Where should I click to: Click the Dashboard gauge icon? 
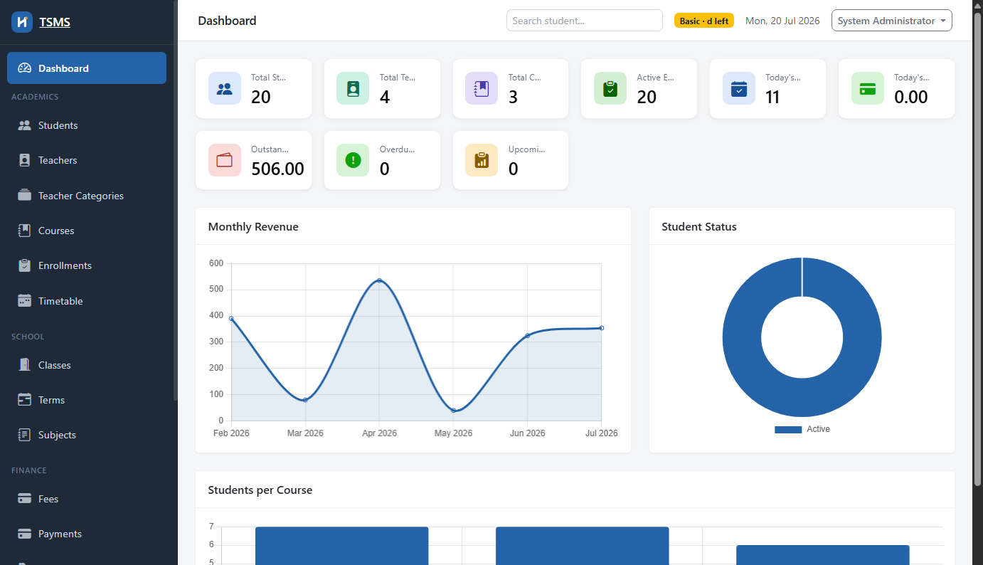coord(25,68)
